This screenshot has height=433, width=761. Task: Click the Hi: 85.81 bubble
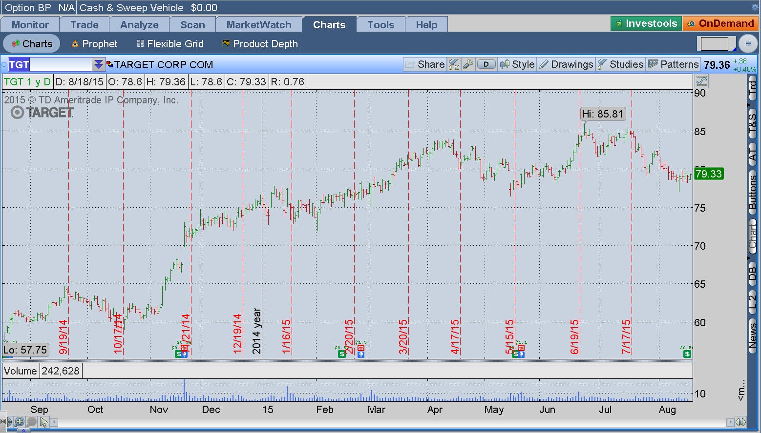603,114
